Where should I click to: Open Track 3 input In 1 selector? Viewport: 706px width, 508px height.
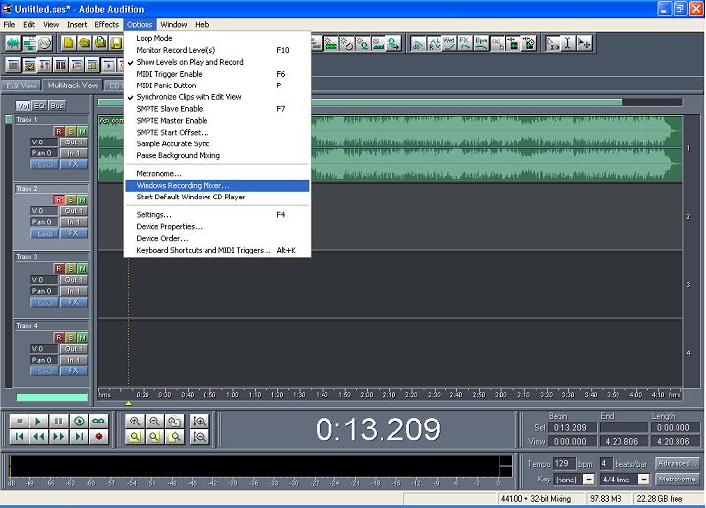pyautogui.click(x=74, y=291)
